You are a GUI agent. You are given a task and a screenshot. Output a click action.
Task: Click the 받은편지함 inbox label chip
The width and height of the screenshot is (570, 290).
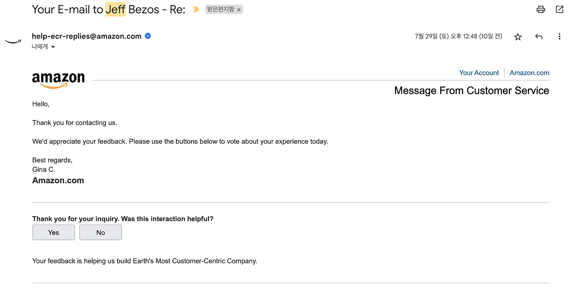click(220, 9)
